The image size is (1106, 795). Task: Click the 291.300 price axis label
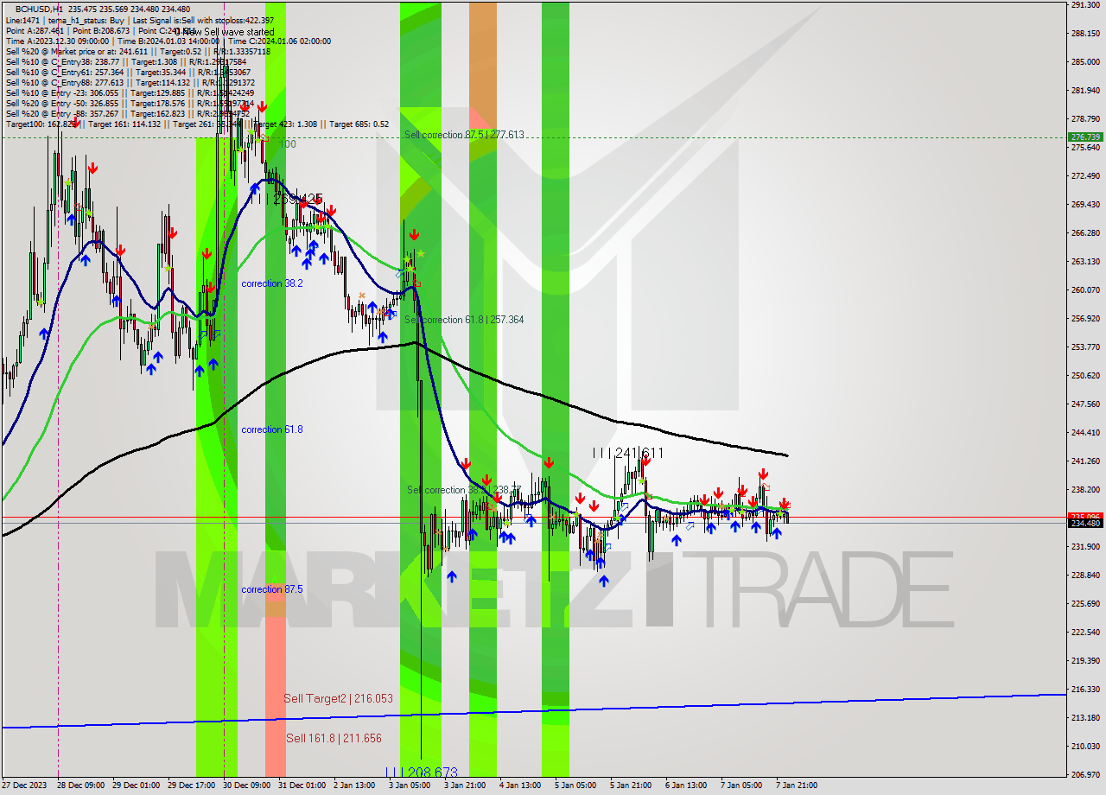point(1085,5)
